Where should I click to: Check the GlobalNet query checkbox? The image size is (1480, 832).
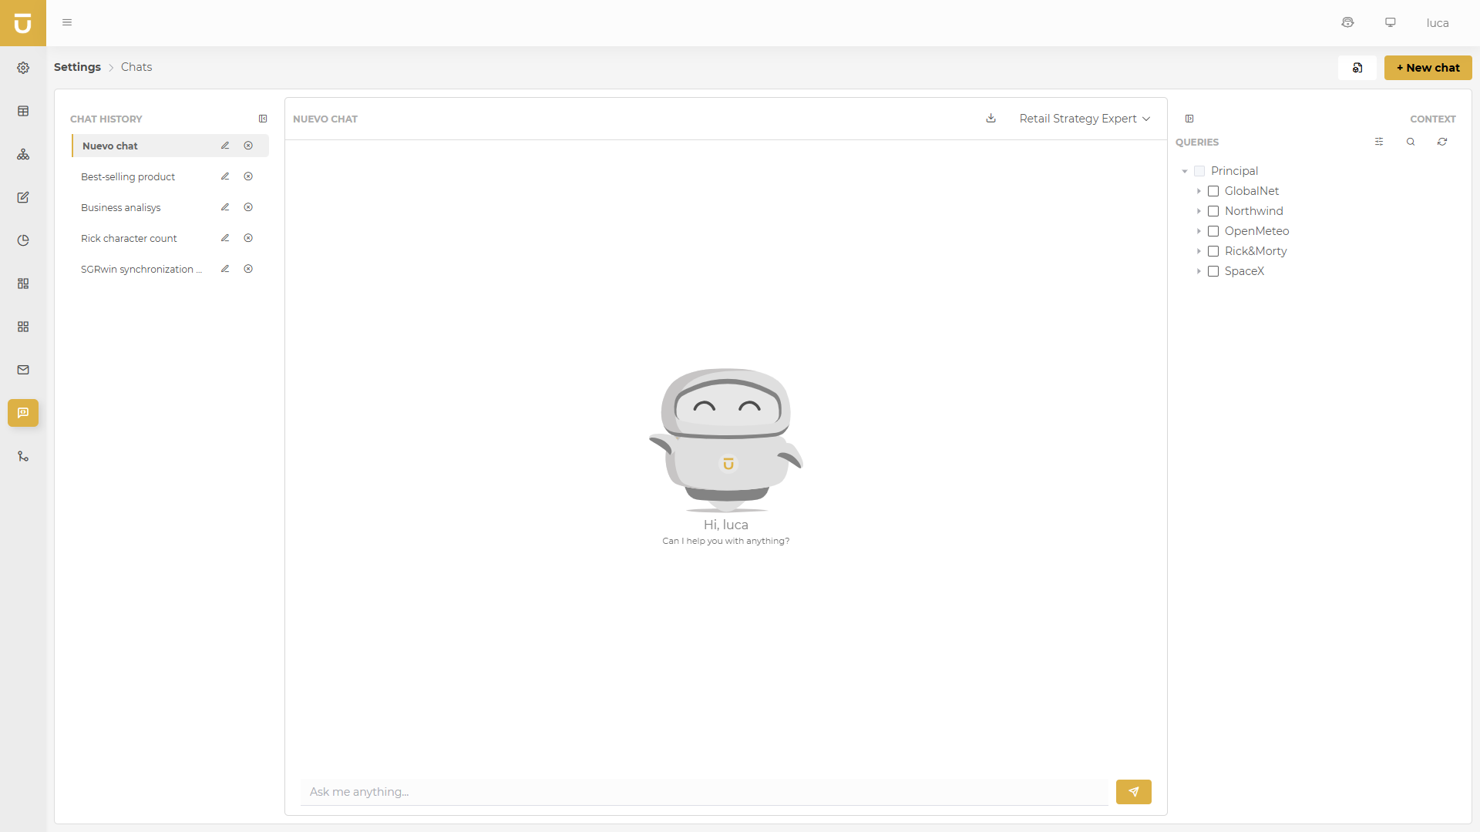tap(1213, 191)
